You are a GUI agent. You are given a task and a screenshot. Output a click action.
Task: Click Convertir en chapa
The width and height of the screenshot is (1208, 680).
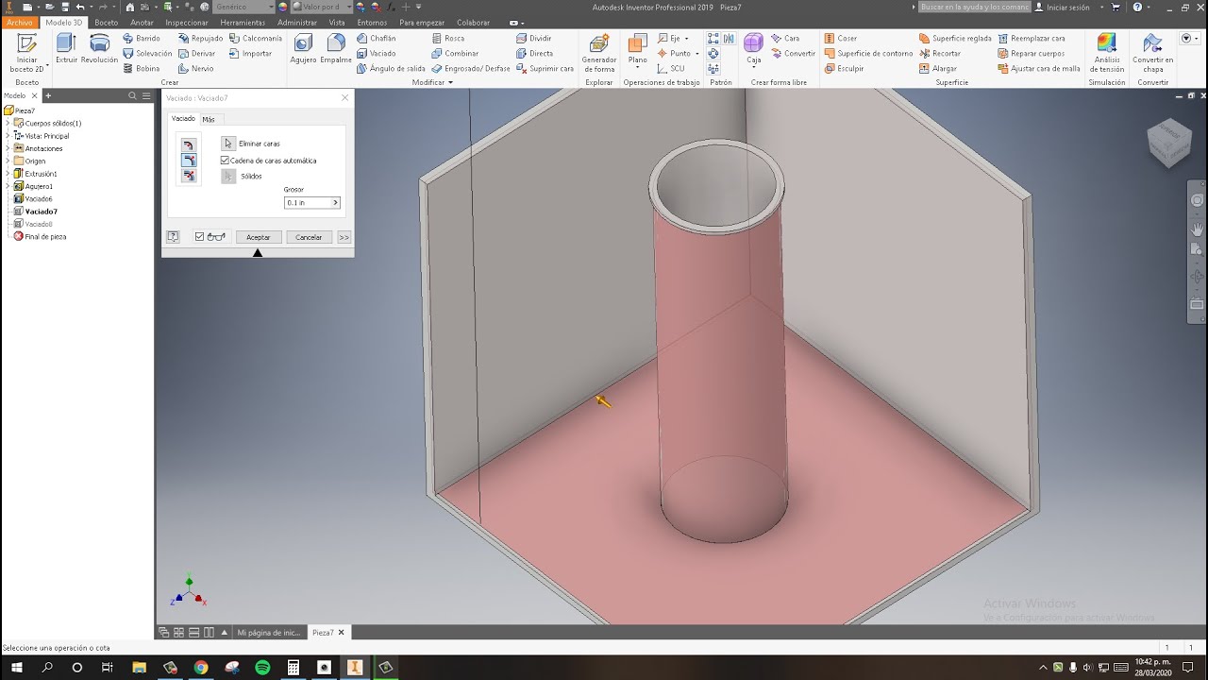point(1153,53)
